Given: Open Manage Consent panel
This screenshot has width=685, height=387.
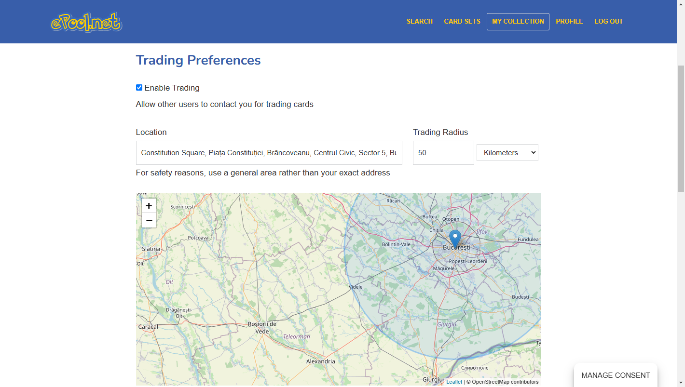Looking at the screenshot, I should point(616,375).
